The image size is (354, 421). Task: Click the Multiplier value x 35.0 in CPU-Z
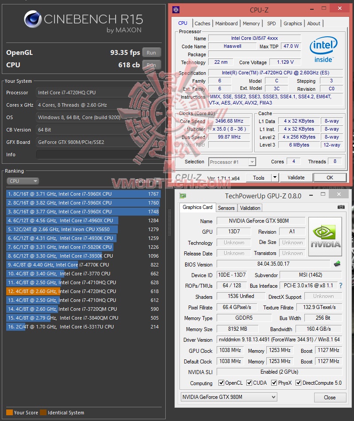coord(229,129)
